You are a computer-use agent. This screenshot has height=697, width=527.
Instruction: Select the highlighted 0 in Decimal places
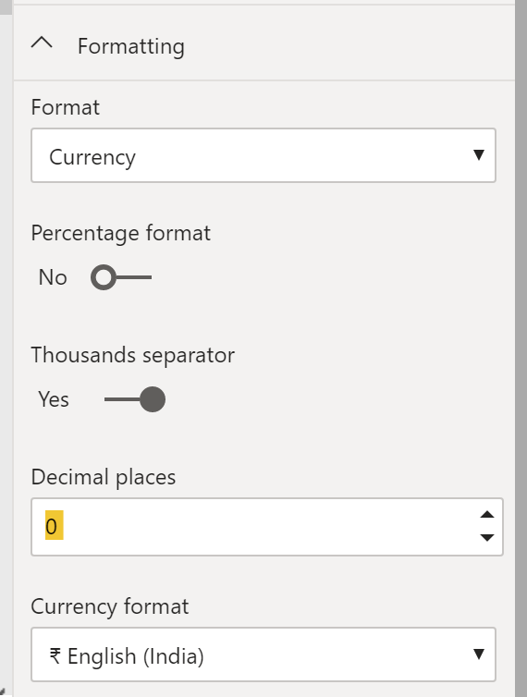tap(54, 525)
